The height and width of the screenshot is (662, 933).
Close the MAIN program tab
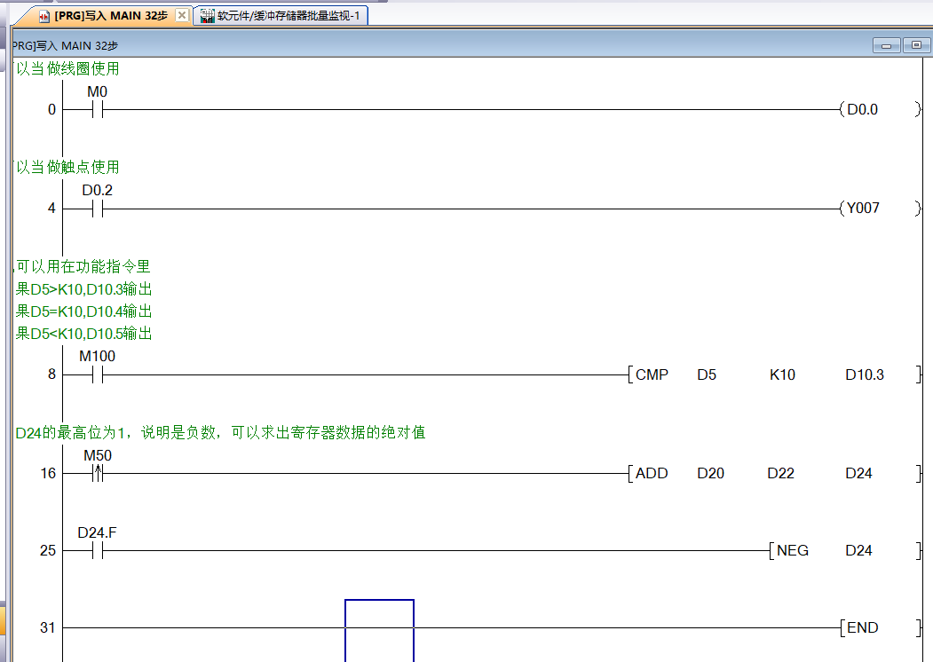pyautogui.click(x=184, y=14)
